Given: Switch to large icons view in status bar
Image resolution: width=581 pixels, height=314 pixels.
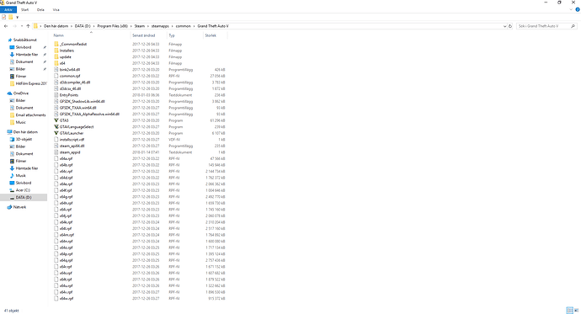Looking at the screenshot, I should (576, 311).
